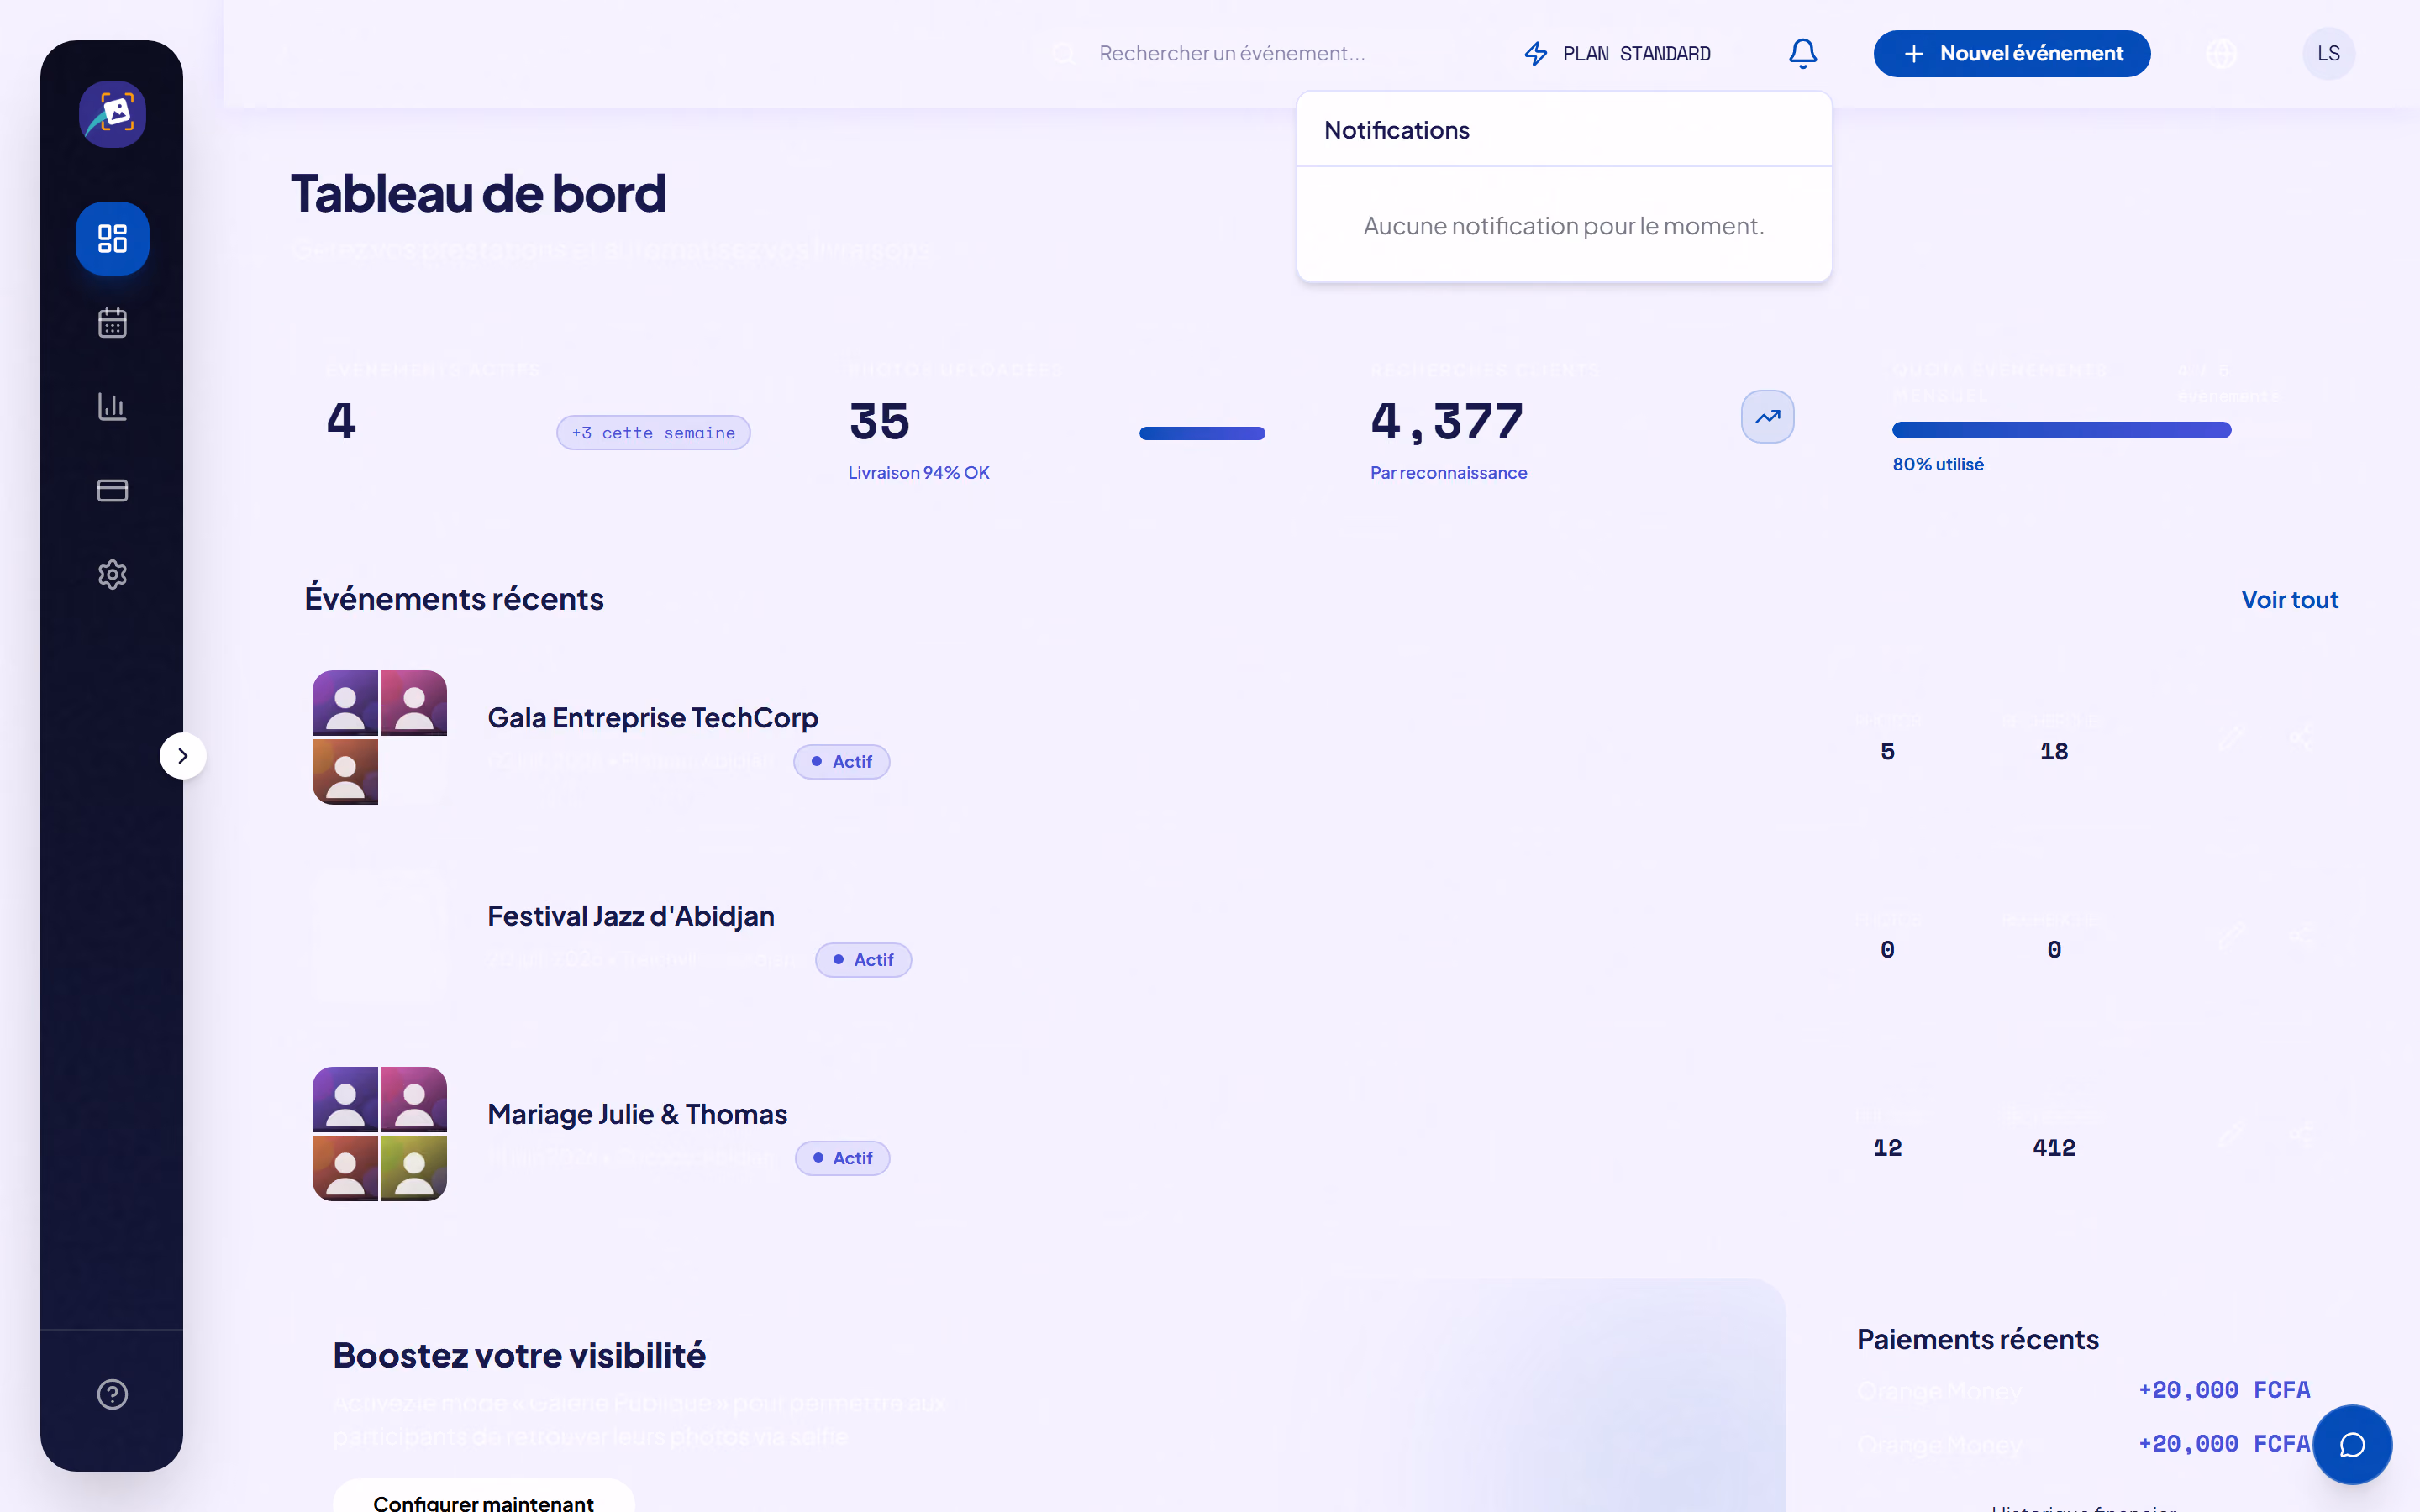The height and width of the screenshot is (1512, 2420).
Task: Click the globe language icon
Action: pos(2221,53)
